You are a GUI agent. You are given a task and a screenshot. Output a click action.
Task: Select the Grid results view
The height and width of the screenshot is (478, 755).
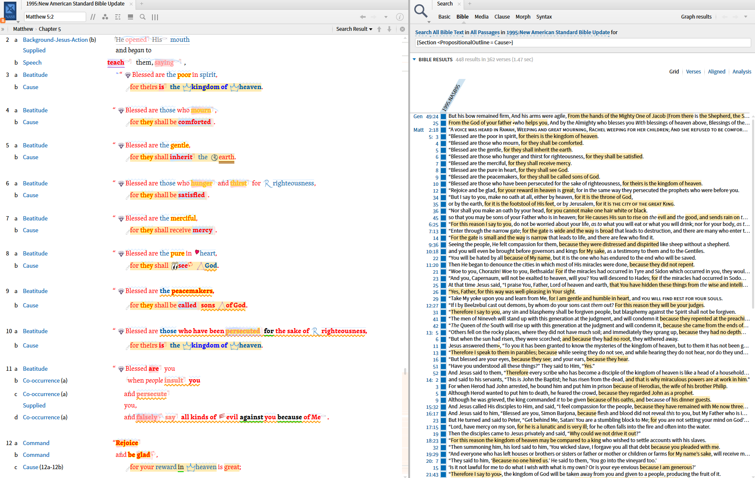coord(674,72)
